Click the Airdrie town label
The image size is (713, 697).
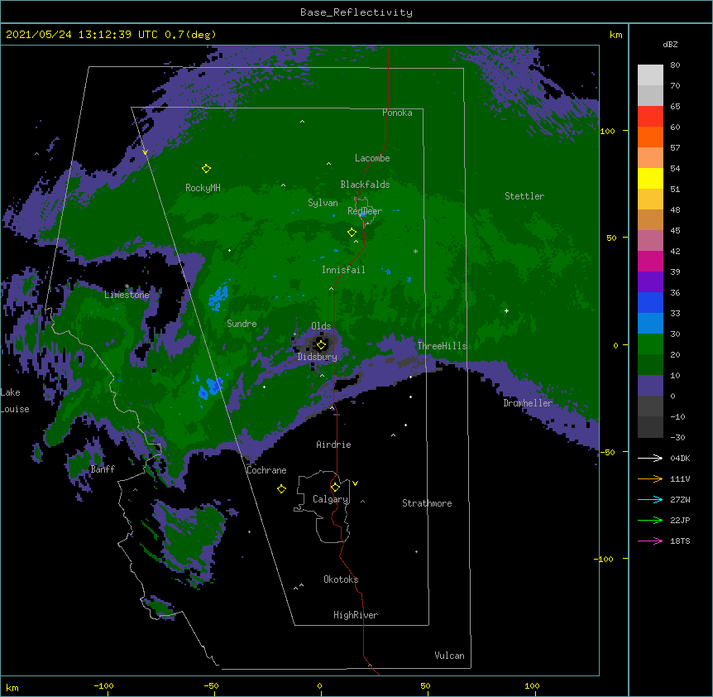pyautogui.click(x=333, y=445)
